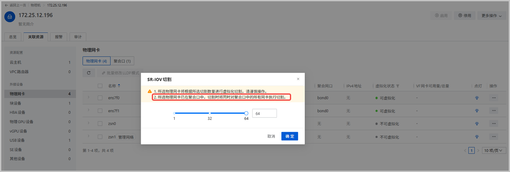Viewport: 510px width, 172px height.
Task: Click the filter icon beside 虚拟化状态
Action: click(x=398, y=86)
